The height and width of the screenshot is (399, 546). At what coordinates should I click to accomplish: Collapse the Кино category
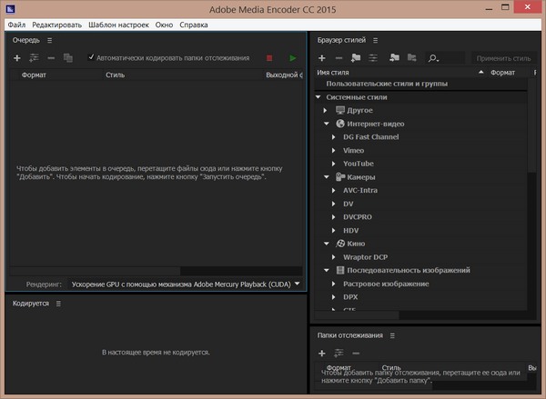tap(327, 244)
